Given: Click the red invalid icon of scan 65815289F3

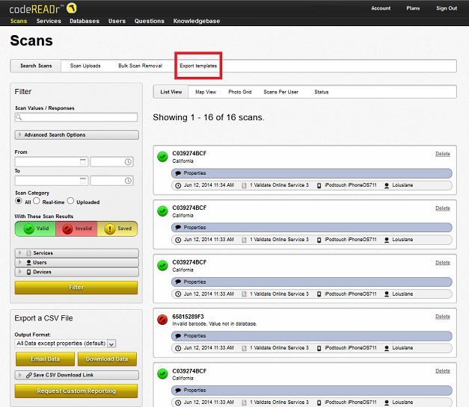Looking at the screenshot, I should pyautogui.click(x=163, y=320).
